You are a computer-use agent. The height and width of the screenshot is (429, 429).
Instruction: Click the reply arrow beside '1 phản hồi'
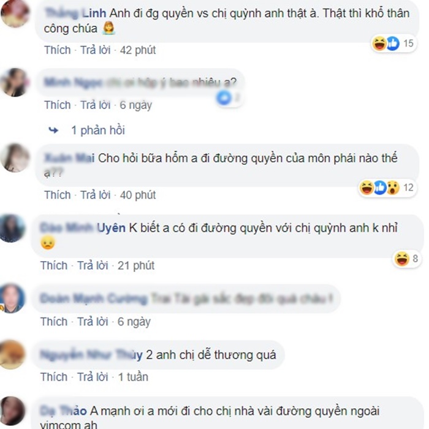53,130
